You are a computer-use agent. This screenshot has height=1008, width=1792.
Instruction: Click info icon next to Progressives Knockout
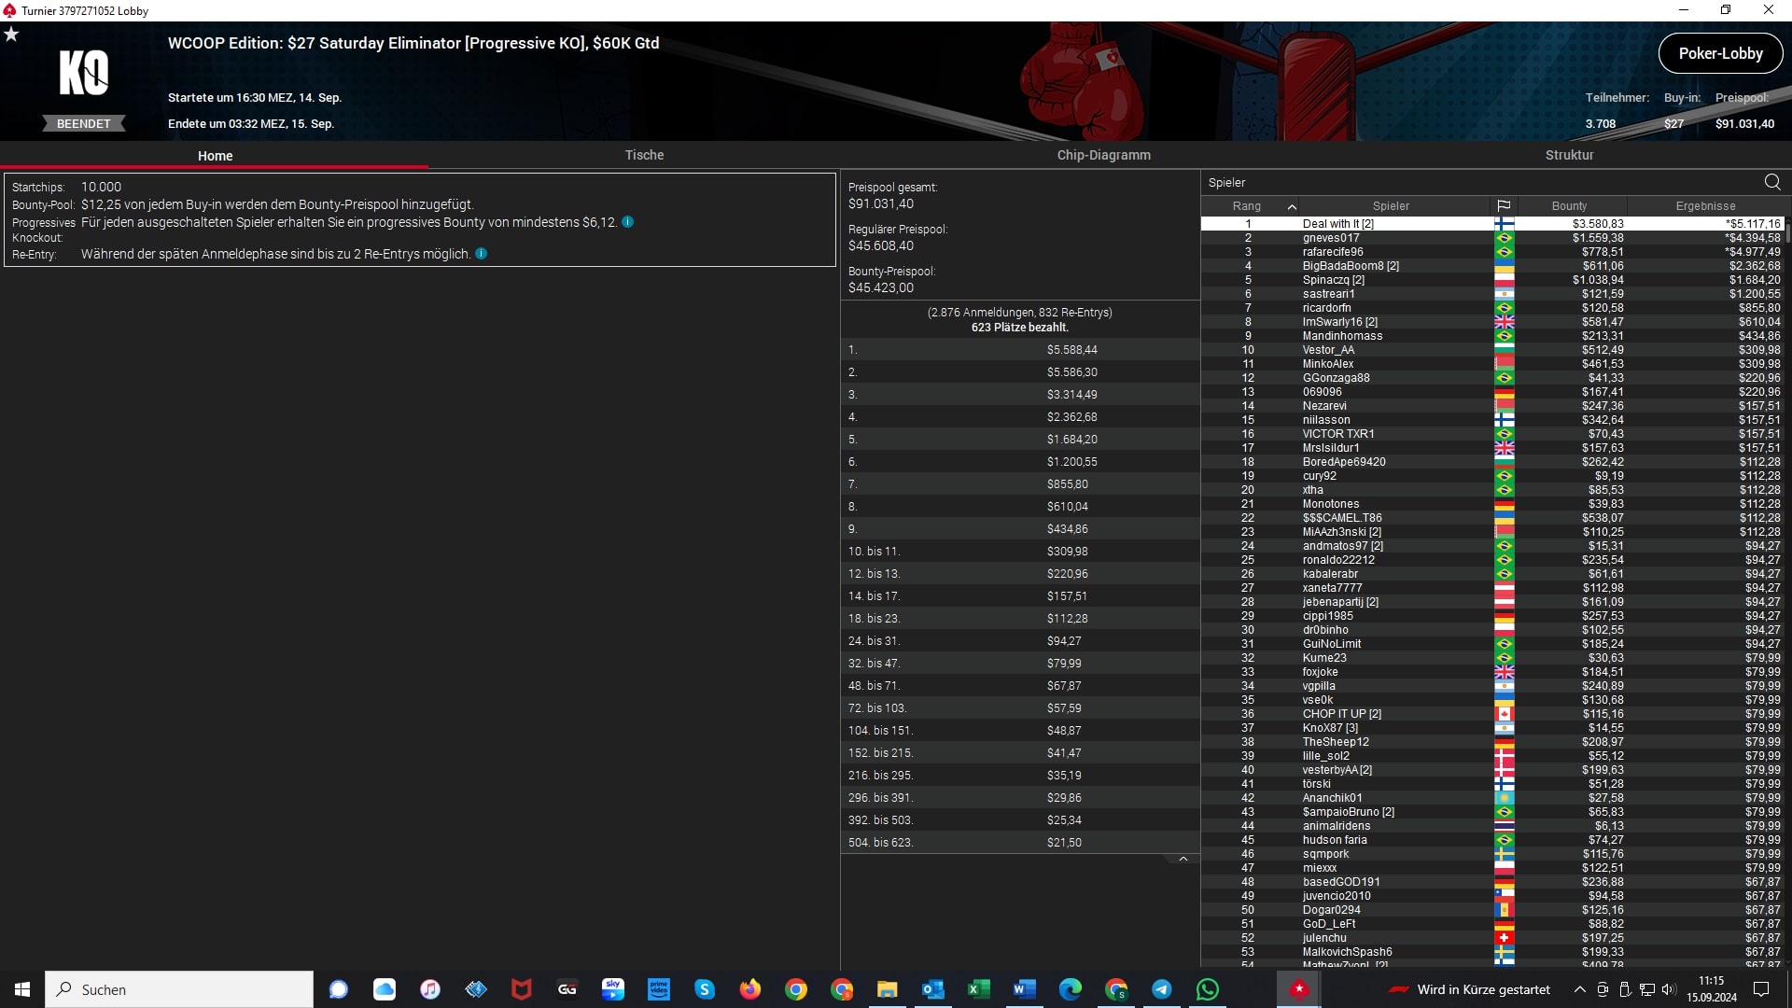point(628,222)
